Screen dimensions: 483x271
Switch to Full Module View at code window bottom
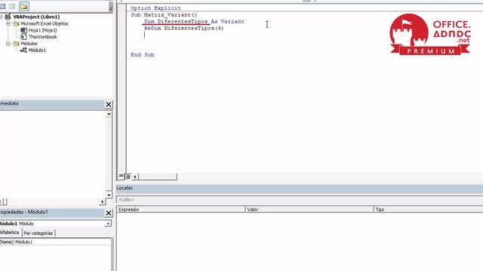tap(128, 176)
